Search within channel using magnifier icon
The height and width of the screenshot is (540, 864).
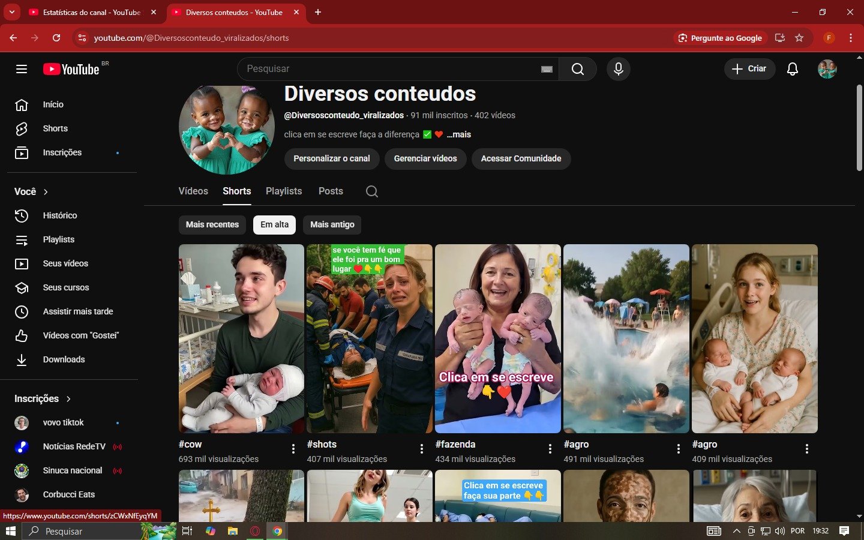point(372,191)
